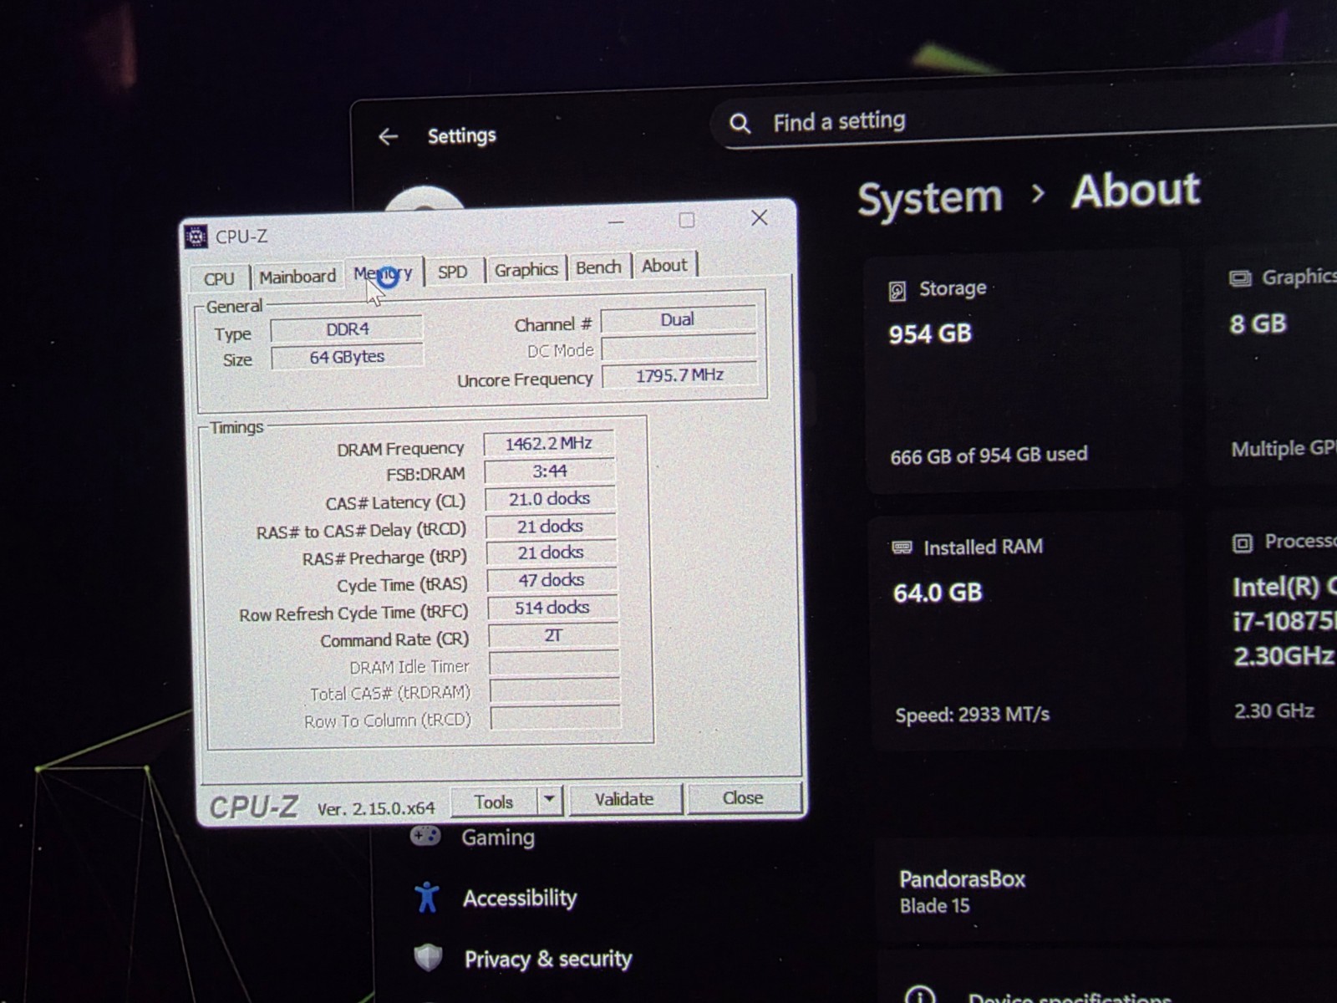The width and height of the screenshot is (1337, 1003).
Task: Click the Size field 64 GBytes
Action: point(347,357)
